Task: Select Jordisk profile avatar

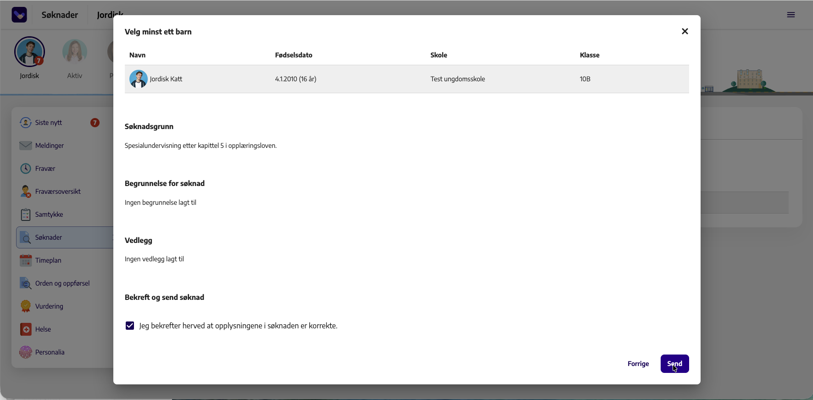Action: 29,52
